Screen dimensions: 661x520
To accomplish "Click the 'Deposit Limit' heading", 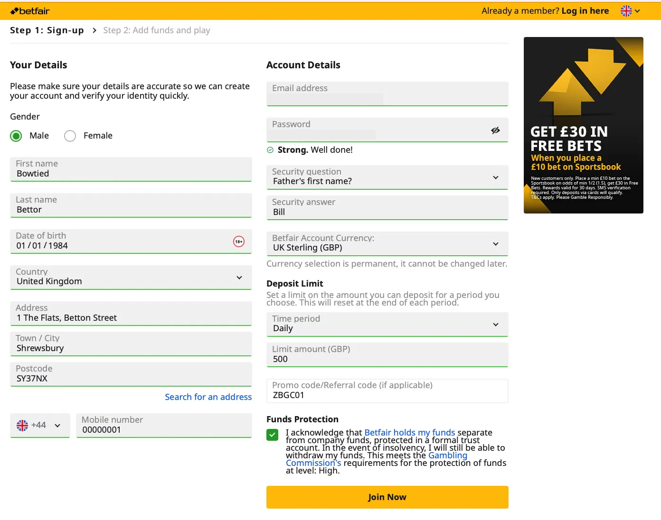I will (295, 284).
